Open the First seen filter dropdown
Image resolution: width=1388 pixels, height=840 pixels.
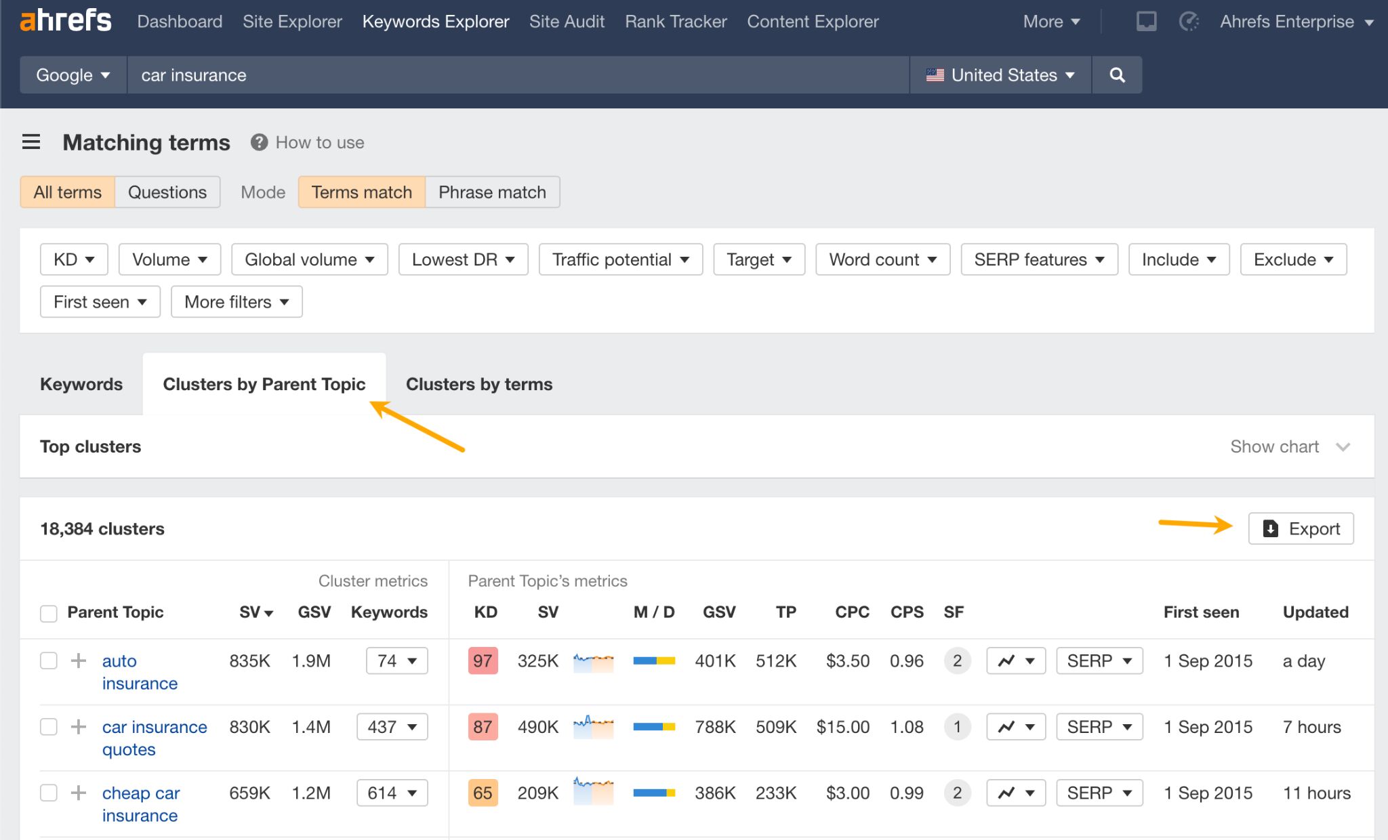click(x=100, y=302)
